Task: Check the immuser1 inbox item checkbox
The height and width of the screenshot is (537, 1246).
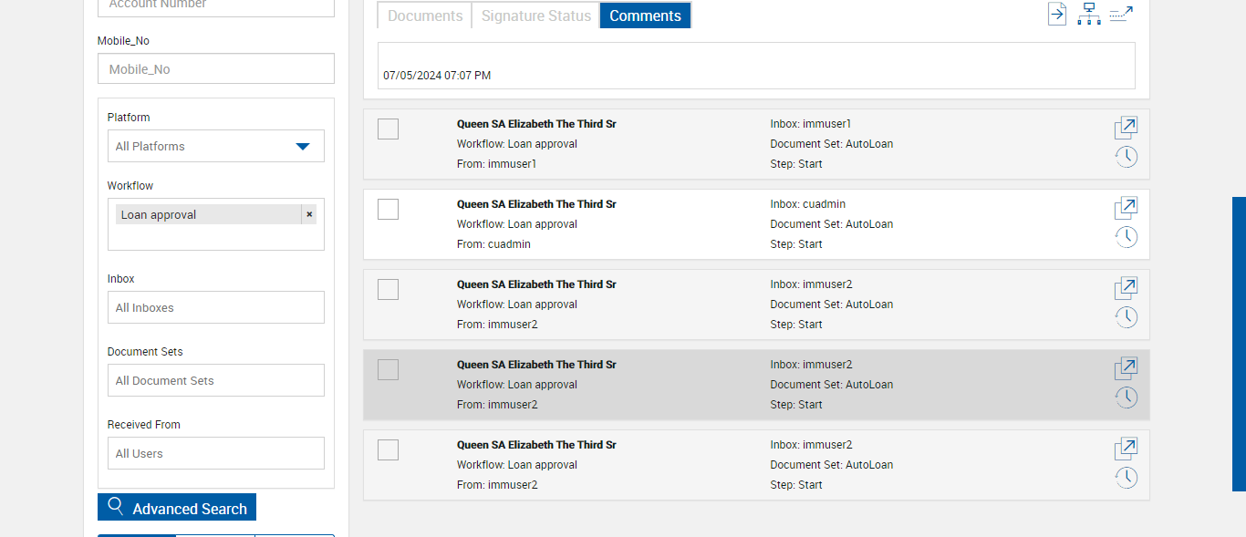Action: point(388,129)
